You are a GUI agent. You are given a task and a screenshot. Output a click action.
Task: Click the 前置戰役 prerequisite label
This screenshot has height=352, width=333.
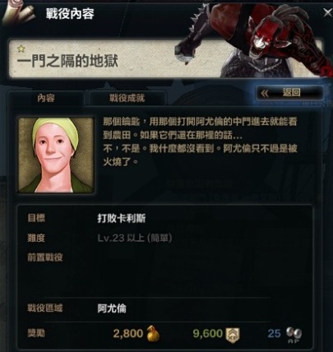click(45, 257)
